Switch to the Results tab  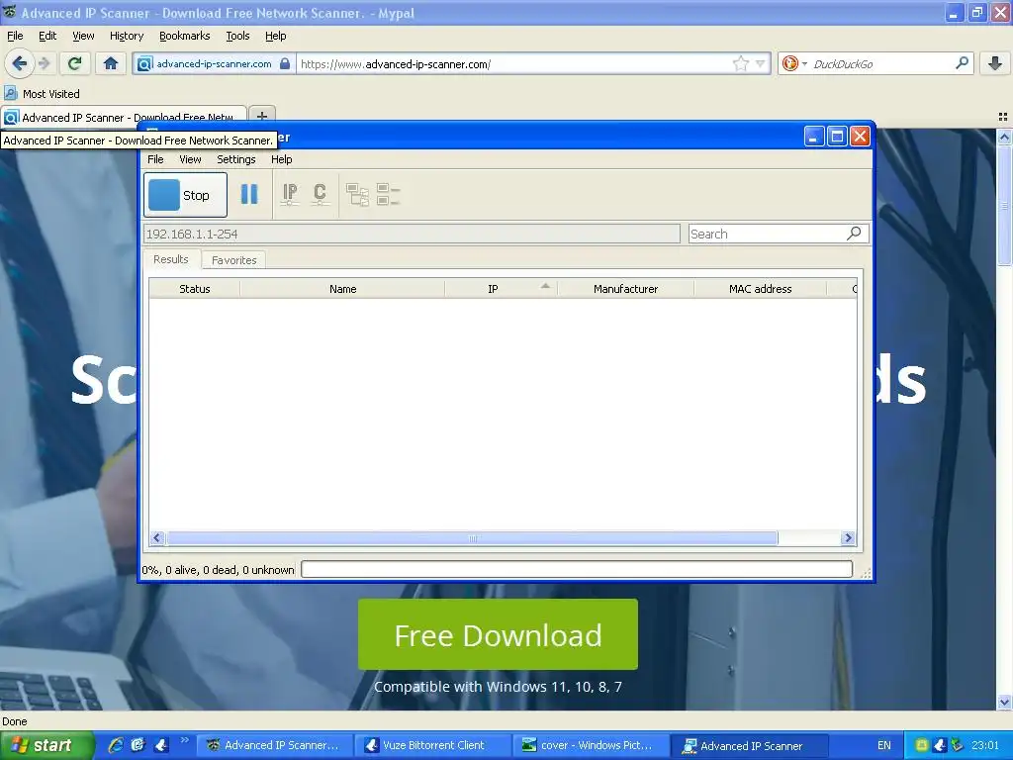coord(171,259)
